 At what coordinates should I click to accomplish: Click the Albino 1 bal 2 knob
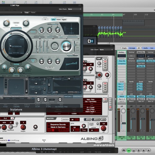pyautogui.click(x=99, y=75)
